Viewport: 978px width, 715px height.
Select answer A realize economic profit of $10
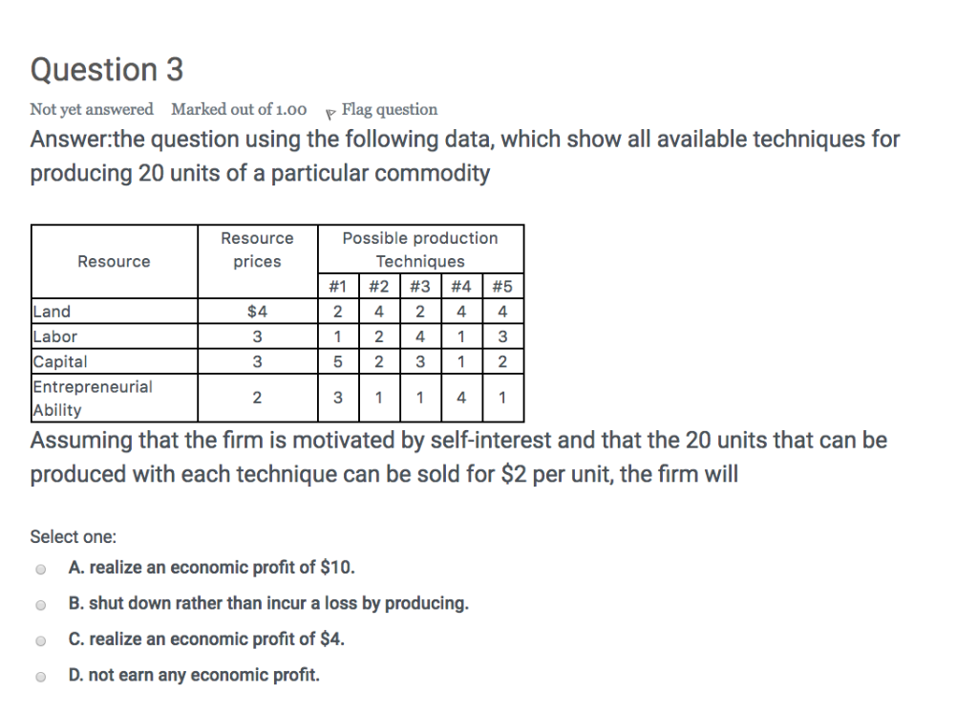[41, 568]
